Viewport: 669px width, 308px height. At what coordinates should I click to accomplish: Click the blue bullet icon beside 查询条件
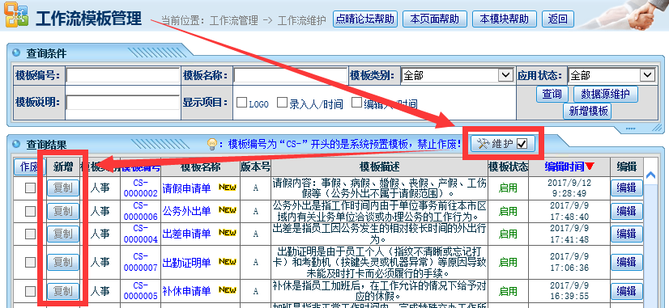click(17, 53)
